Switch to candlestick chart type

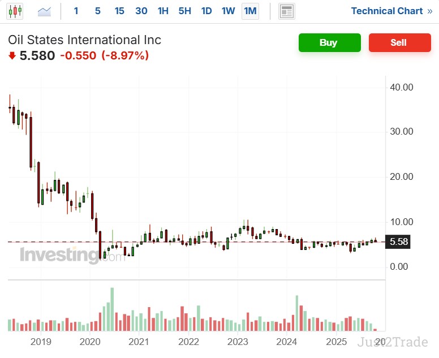[x=16, y=11]
